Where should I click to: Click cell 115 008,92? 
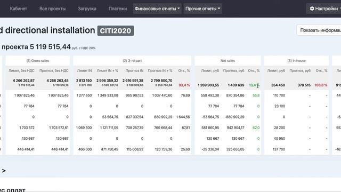click(x=135, y=149)
